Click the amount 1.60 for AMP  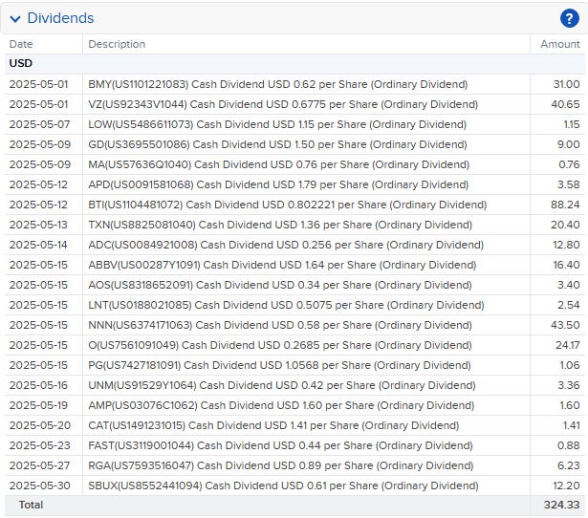point(570,405)
